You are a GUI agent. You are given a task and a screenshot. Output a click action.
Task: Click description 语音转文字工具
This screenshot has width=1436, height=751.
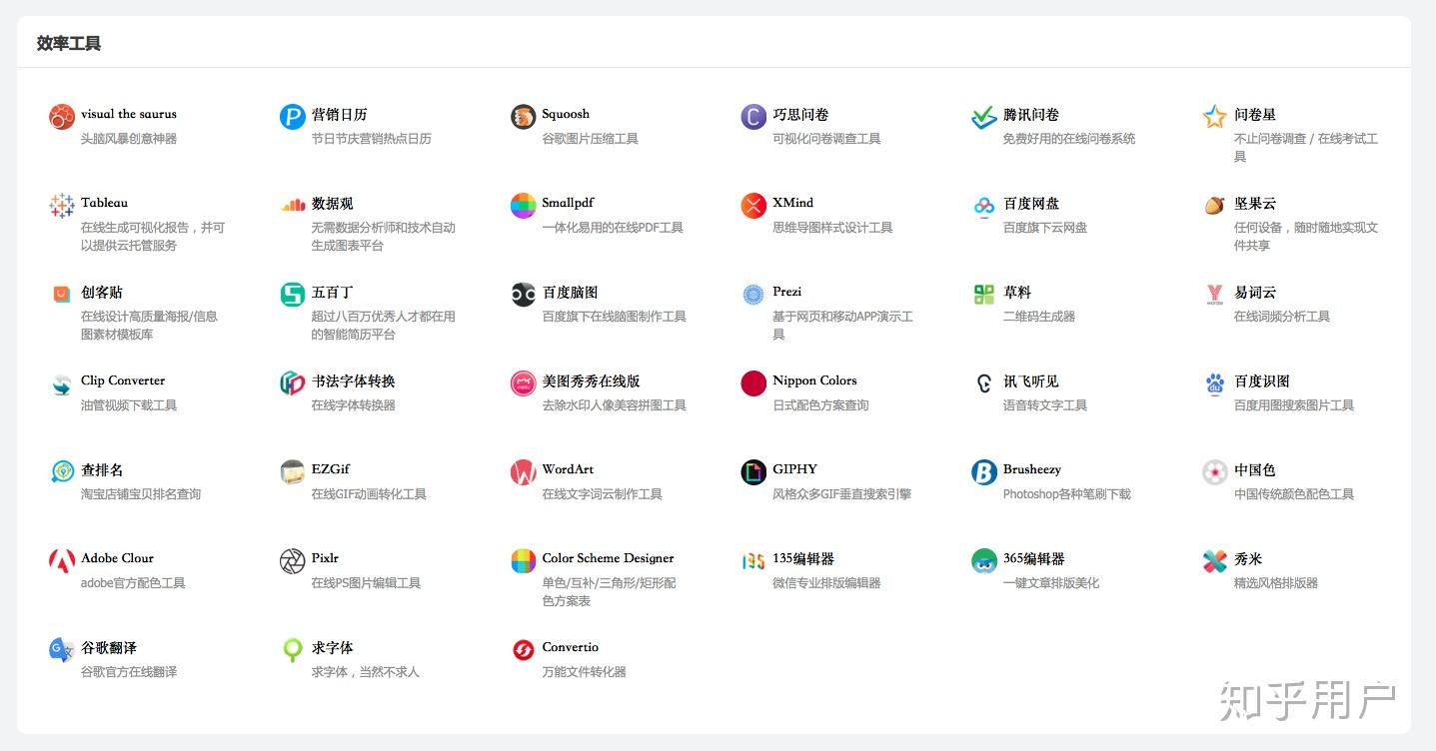point(1045,405)
